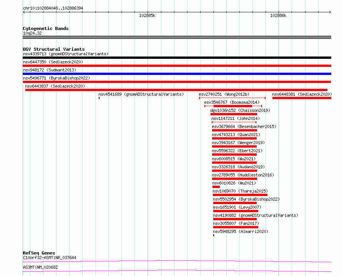Select the blue nsv948172 variant bar

[177, 74]
